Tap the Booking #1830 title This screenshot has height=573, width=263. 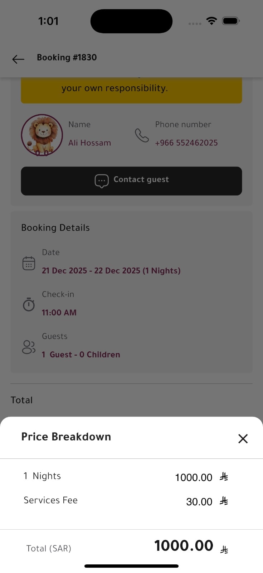67,57
